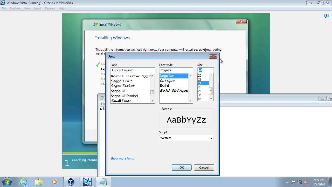Click the size list scrollbar thumb

coord(211,91)
